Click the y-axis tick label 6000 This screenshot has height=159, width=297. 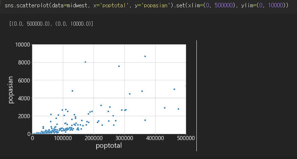[24, 80]
